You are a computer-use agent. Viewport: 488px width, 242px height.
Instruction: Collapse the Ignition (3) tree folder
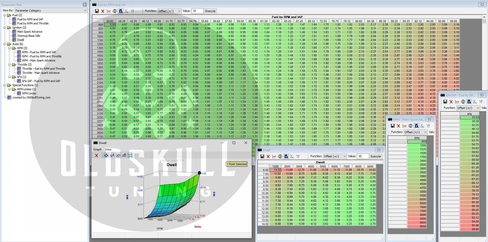coord(5,28)
